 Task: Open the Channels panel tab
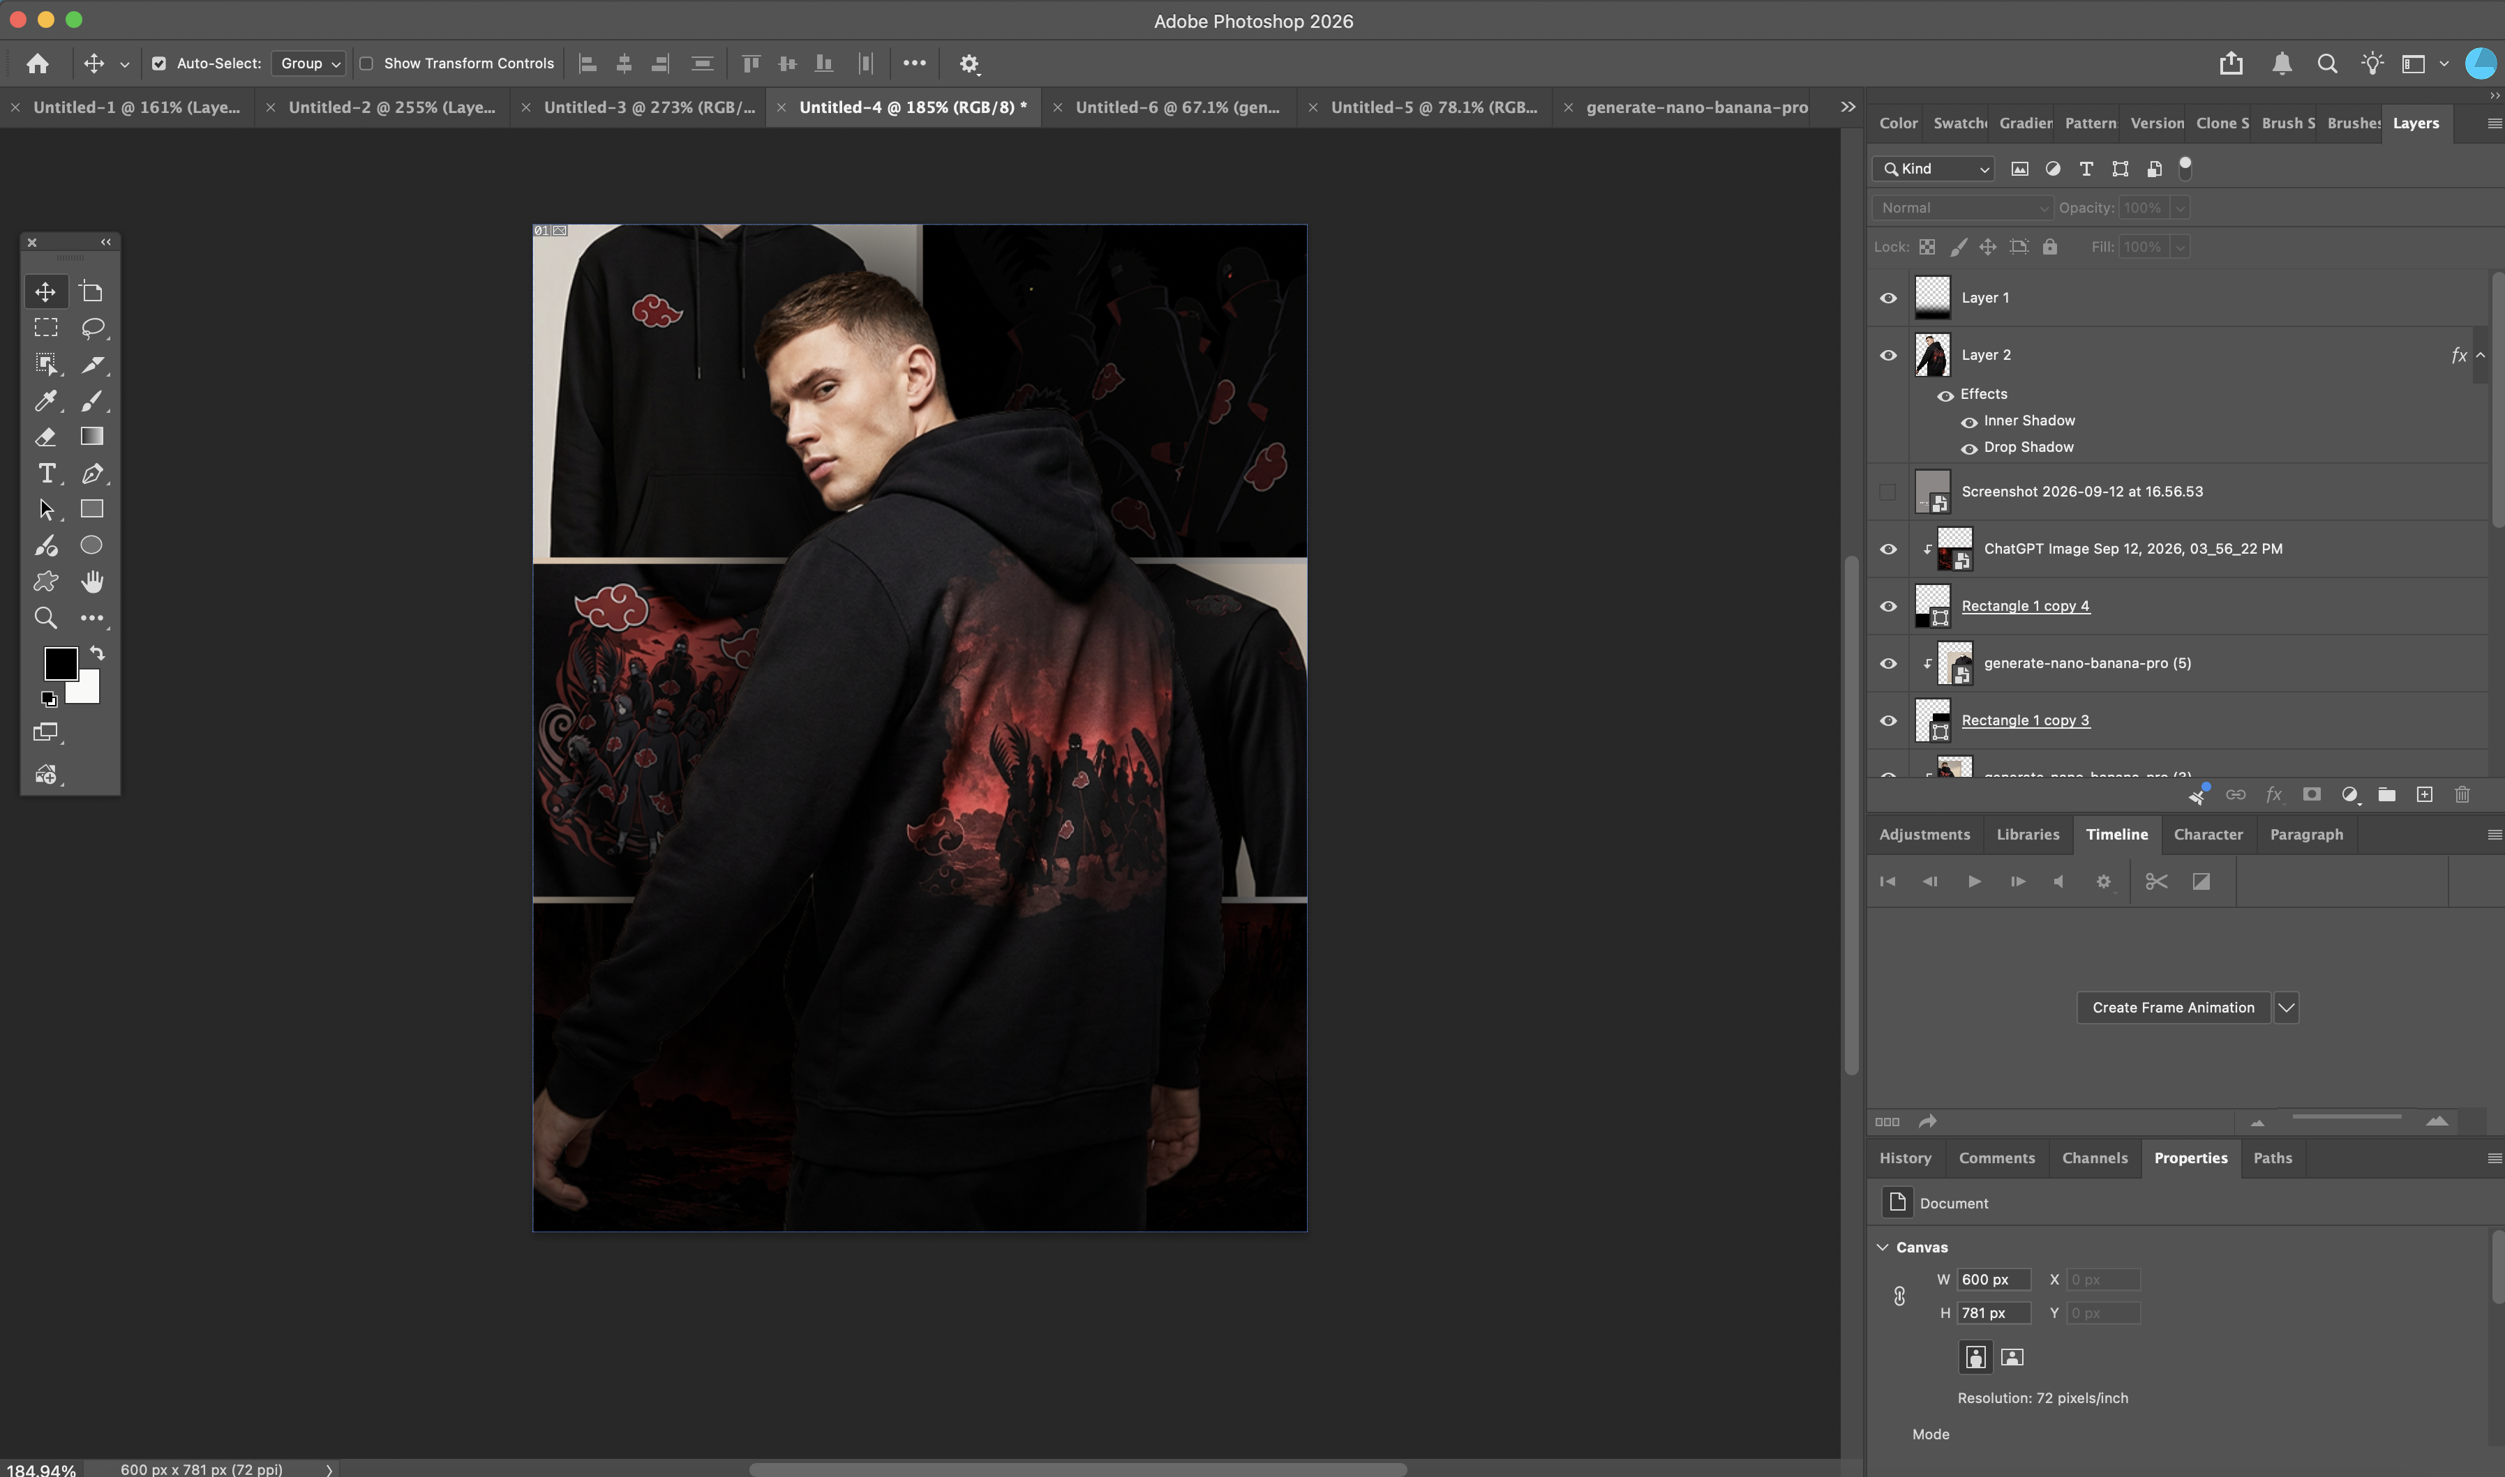(x=2094, y=1158)
